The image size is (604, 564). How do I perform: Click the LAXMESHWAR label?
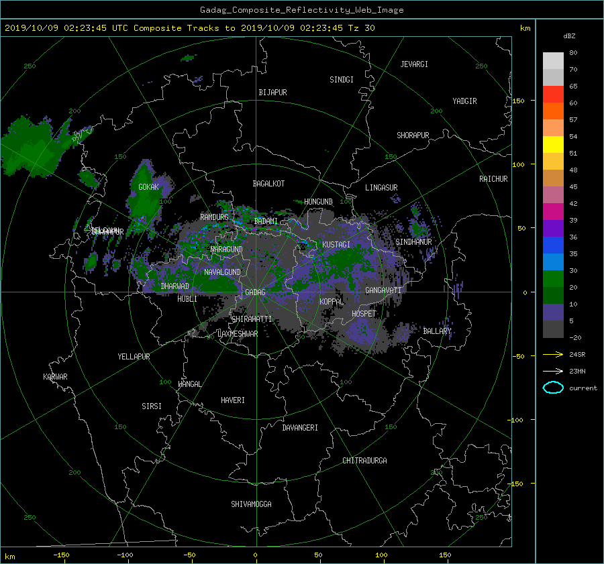point(238,334)
